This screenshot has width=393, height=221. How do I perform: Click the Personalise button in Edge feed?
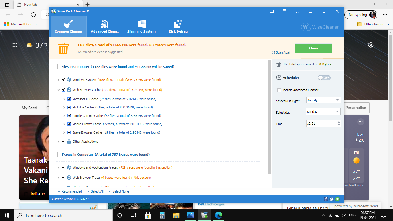click(x=356, y=108)
